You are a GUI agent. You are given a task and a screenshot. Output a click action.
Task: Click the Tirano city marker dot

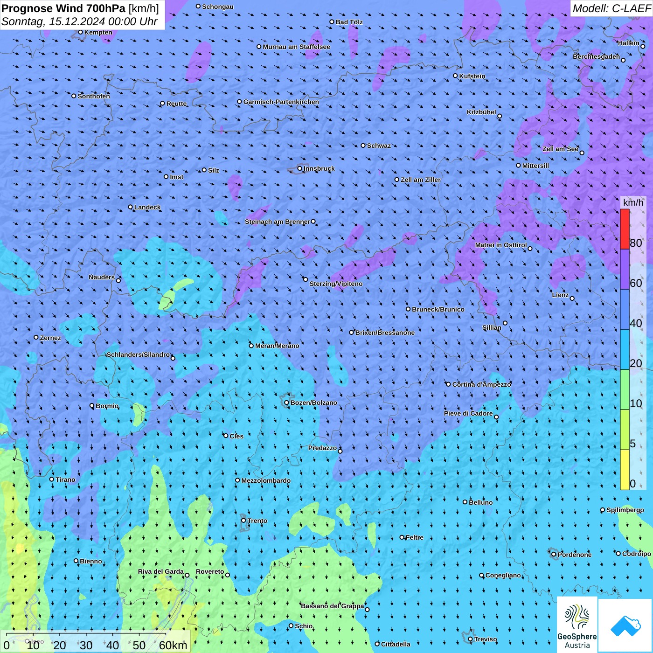52,479
